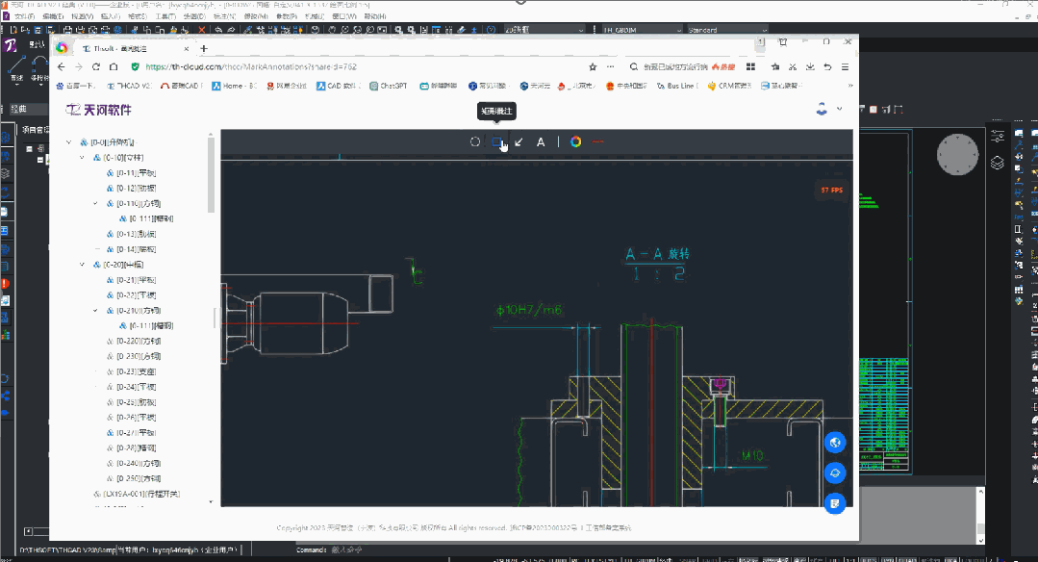This screenshot has height=562, width=1038.
Task: Click the red line style icon
Action: coord(597,142)
